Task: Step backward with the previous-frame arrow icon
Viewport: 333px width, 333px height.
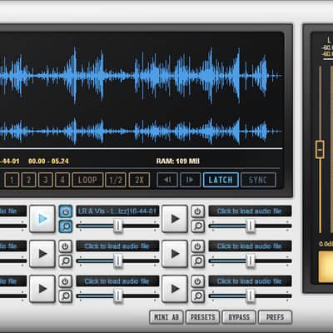Action: pos(167,180)
